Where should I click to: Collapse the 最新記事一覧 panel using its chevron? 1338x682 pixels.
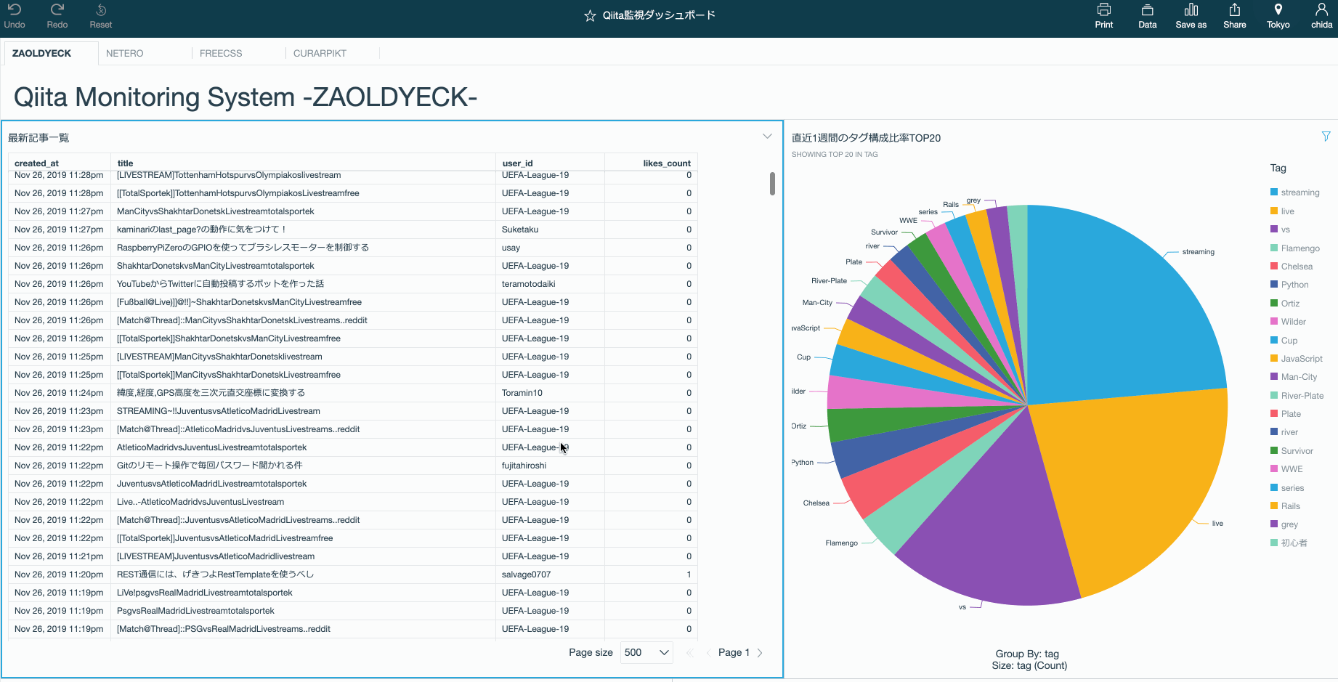pyautogui.click(x=767, y=136)
